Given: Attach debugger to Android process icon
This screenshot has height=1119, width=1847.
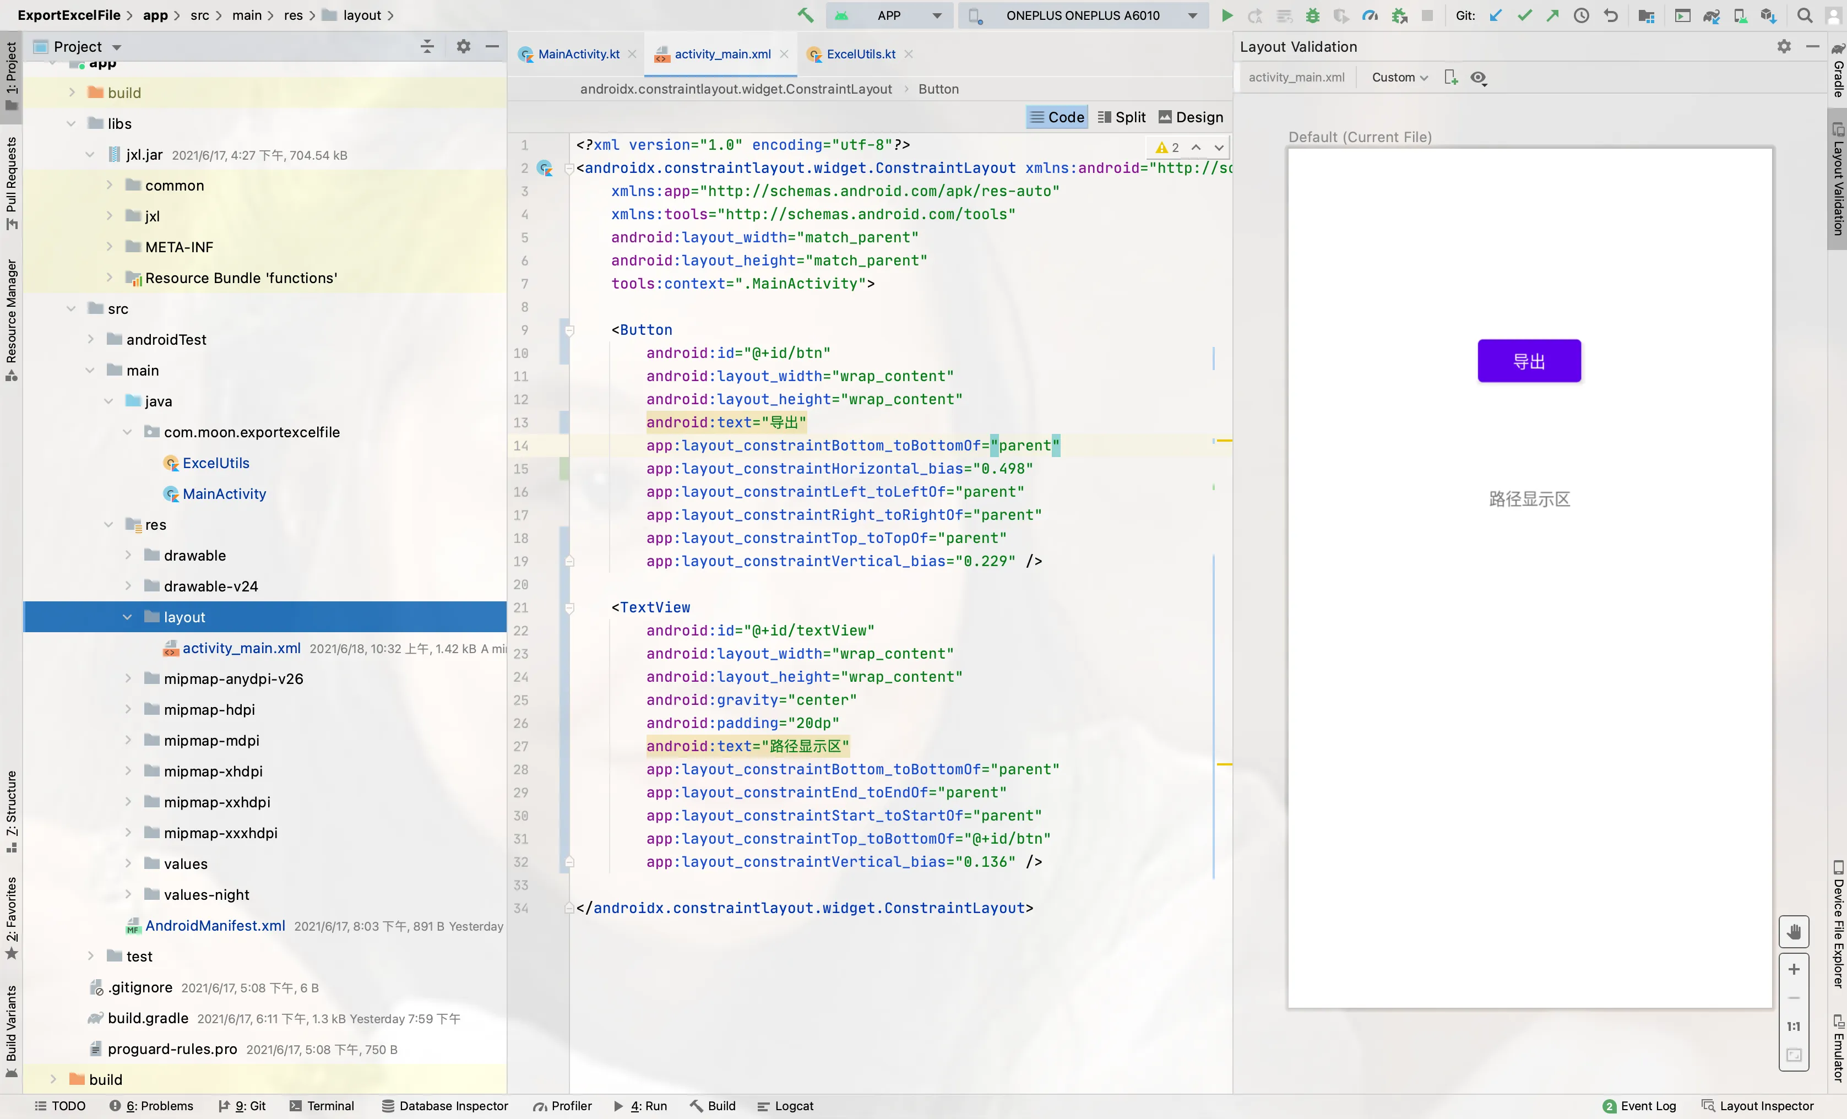Looking at the screenshot, I should point(1399,15).
